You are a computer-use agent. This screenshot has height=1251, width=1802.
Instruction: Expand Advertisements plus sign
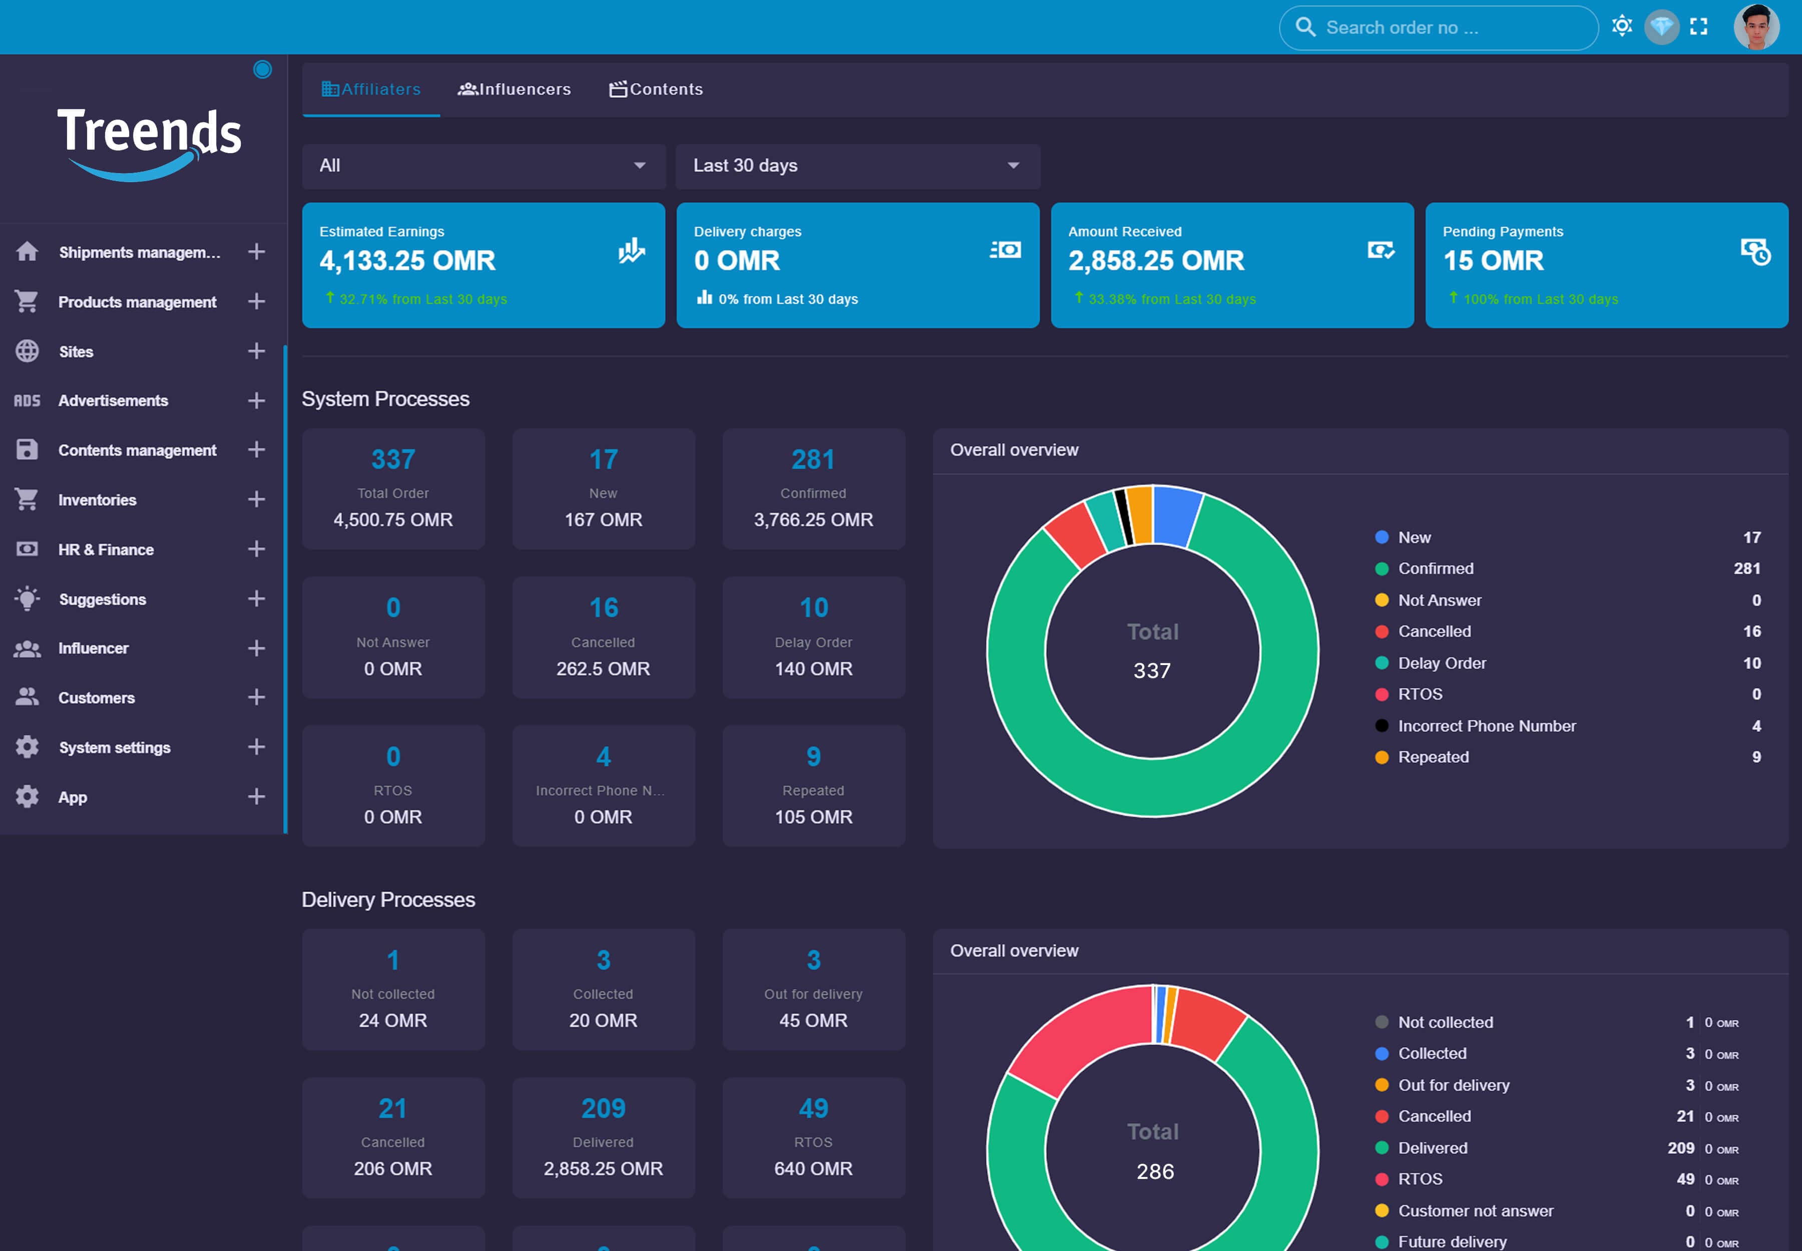click(256, 400)
